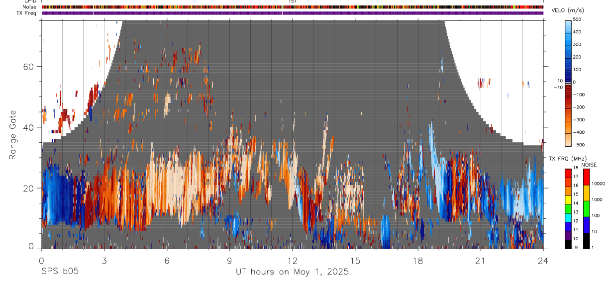The width and height of the screenshot is (611, 282).
Task: Click the yellow 14–15 MHz TX FRQ swatch
Action: (568, 199)
